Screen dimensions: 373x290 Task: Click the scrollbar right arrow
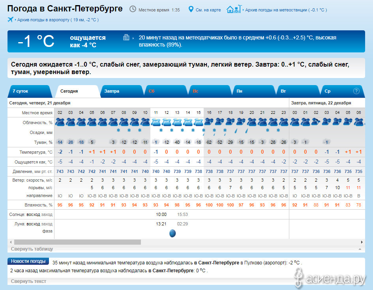[362, 242]
